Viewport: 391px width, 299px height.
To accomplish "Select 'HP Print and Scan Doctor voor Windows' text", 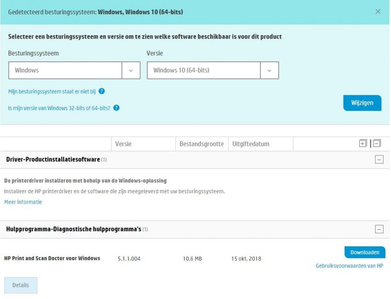I will (52, 258).
